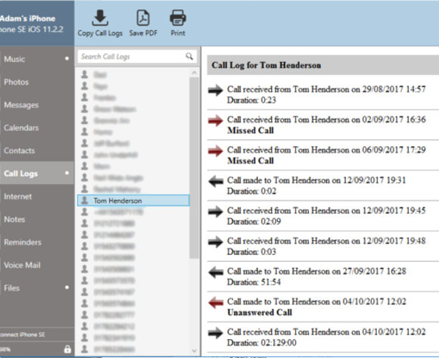The image size is (439, 358).
Task: Click the contact list scroll down arrow
Action: [x=195, y=350]
